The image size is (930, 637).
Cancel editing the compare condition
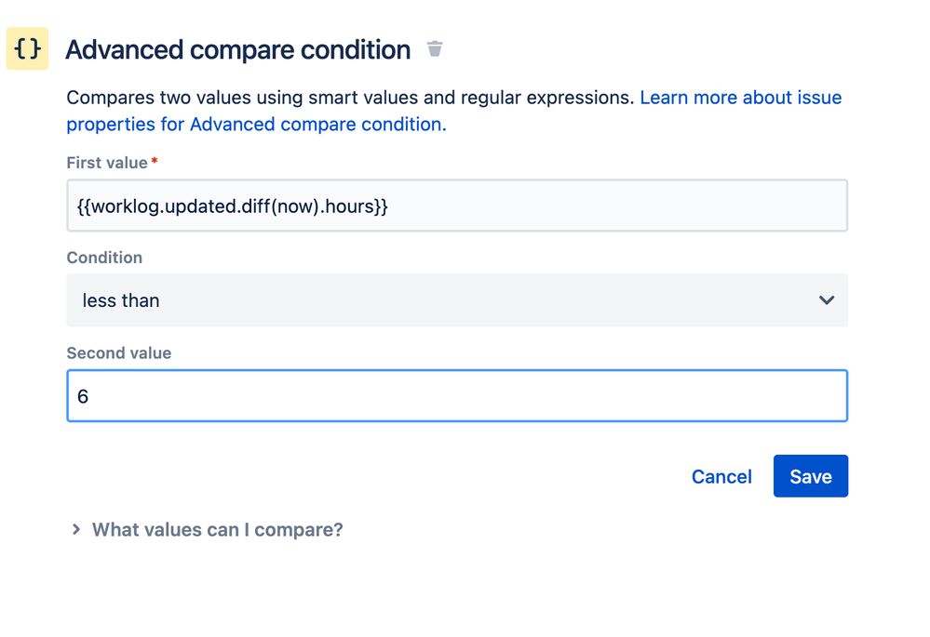point(721,476)
